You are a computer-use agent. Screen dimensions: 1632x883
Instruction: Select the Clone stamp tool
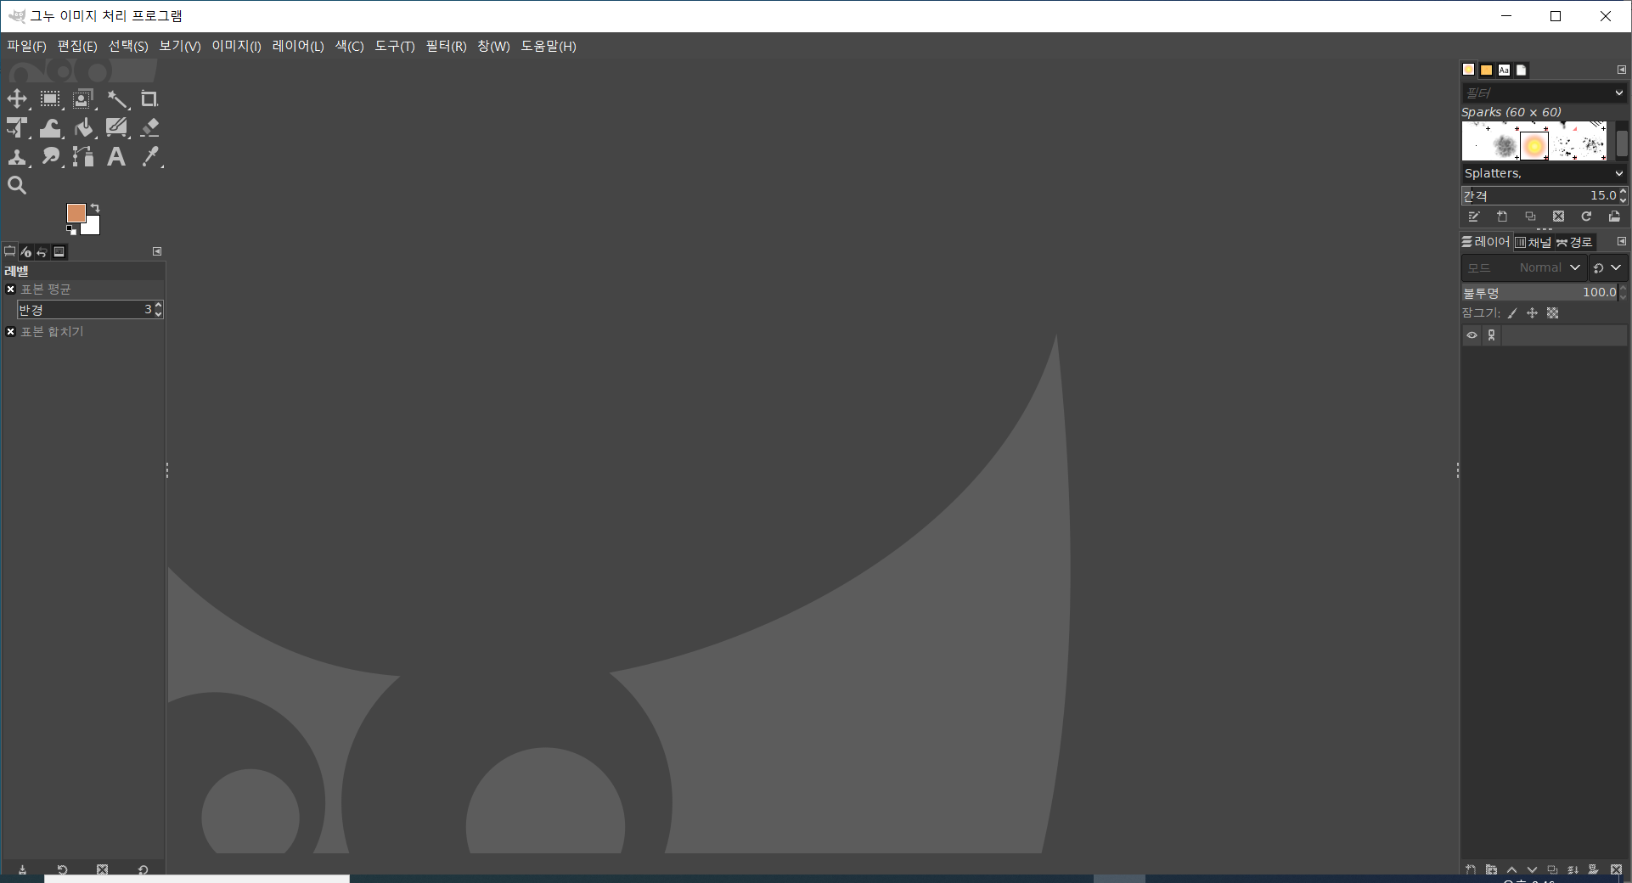coord(17,157)
